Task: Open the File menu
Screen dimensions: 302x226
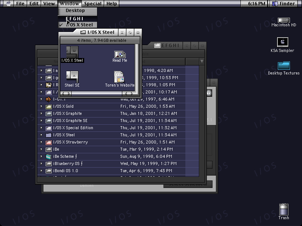Action: point(20,4)
